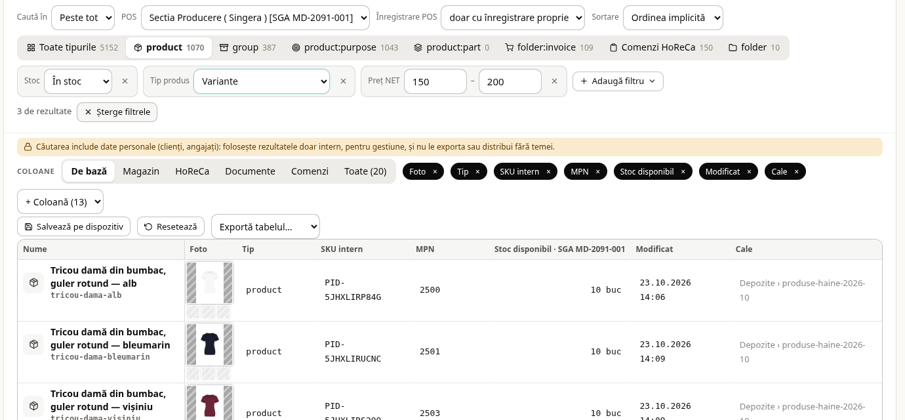Select the Comenzi HoReCa tab
This screenshot has height=420, width=905.
click(x=660, y=47)
